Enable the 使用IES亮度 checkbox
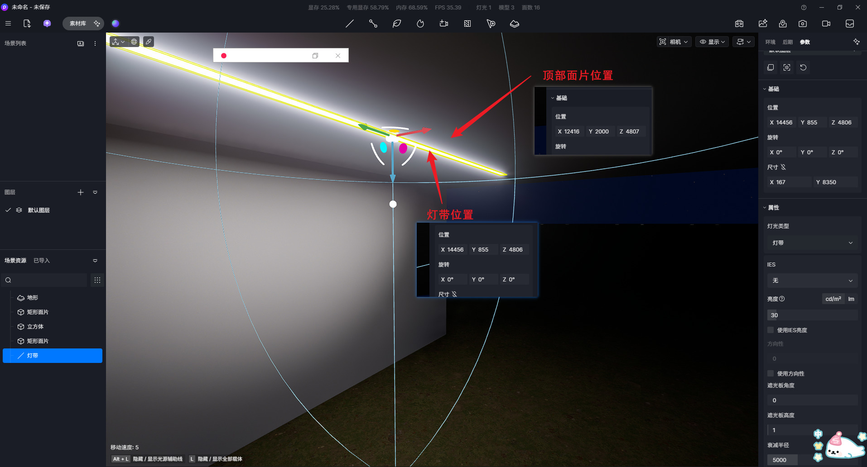The width and height of the screenshot is (867, 467). coord(771,330)
